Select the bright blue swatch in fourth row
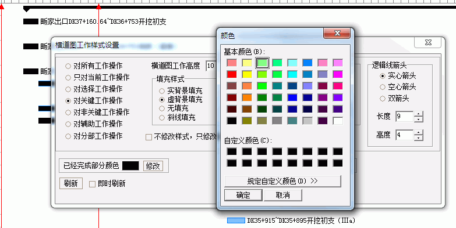 coord(292,97)
